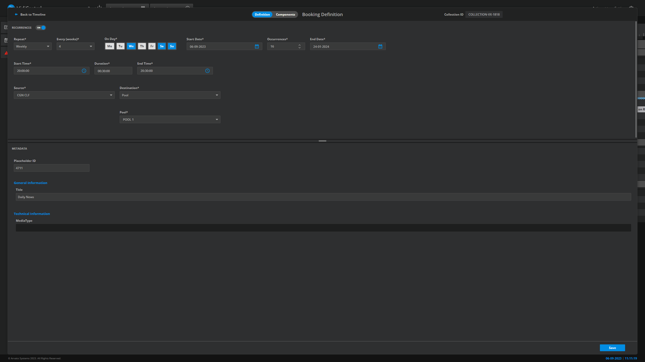Toggle the Recurrences ON switch
This screenshot has width=645, height=362.
[41, 28]
